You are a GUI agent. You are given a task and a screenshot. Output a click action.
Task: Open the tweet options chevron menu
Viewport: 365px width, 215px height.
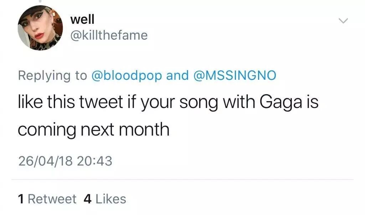click(x=343, y=21)
